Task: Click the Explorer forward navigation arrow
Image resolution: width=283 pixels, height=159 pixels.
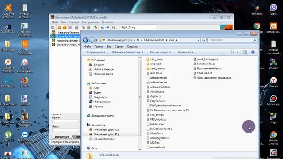Action: click(x=92, y=40)
